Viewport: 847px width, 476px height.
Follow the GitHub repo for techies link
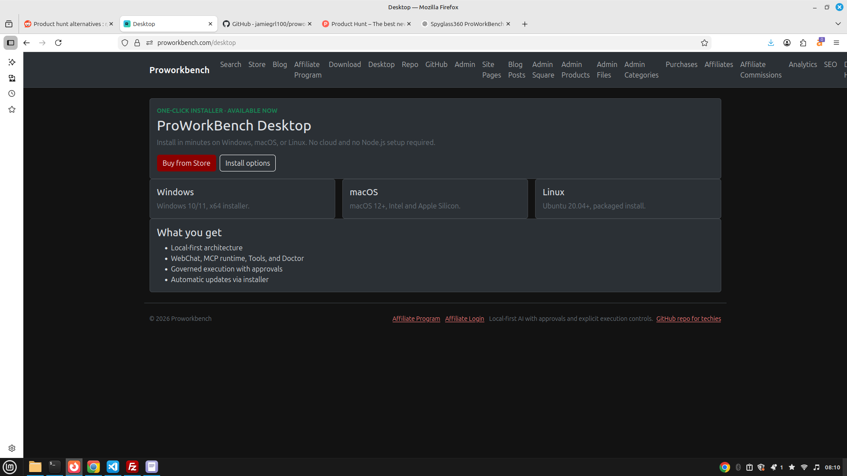[689, 318]
